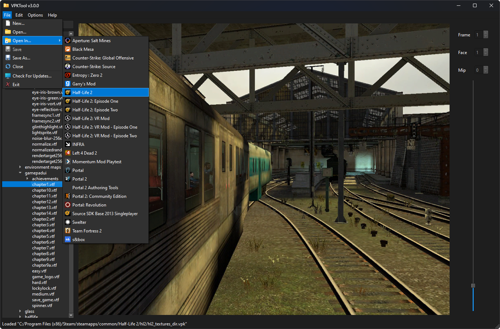The height and width of the screenshot is (329, 500).
Task: Select Portal 2 Authoring Tools entry
Action: pyautogui.click(x=106, y=187)
